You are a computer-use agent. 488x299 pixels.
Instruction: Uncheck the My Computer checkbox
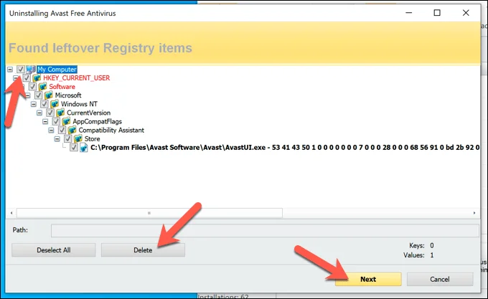(21, 69)
